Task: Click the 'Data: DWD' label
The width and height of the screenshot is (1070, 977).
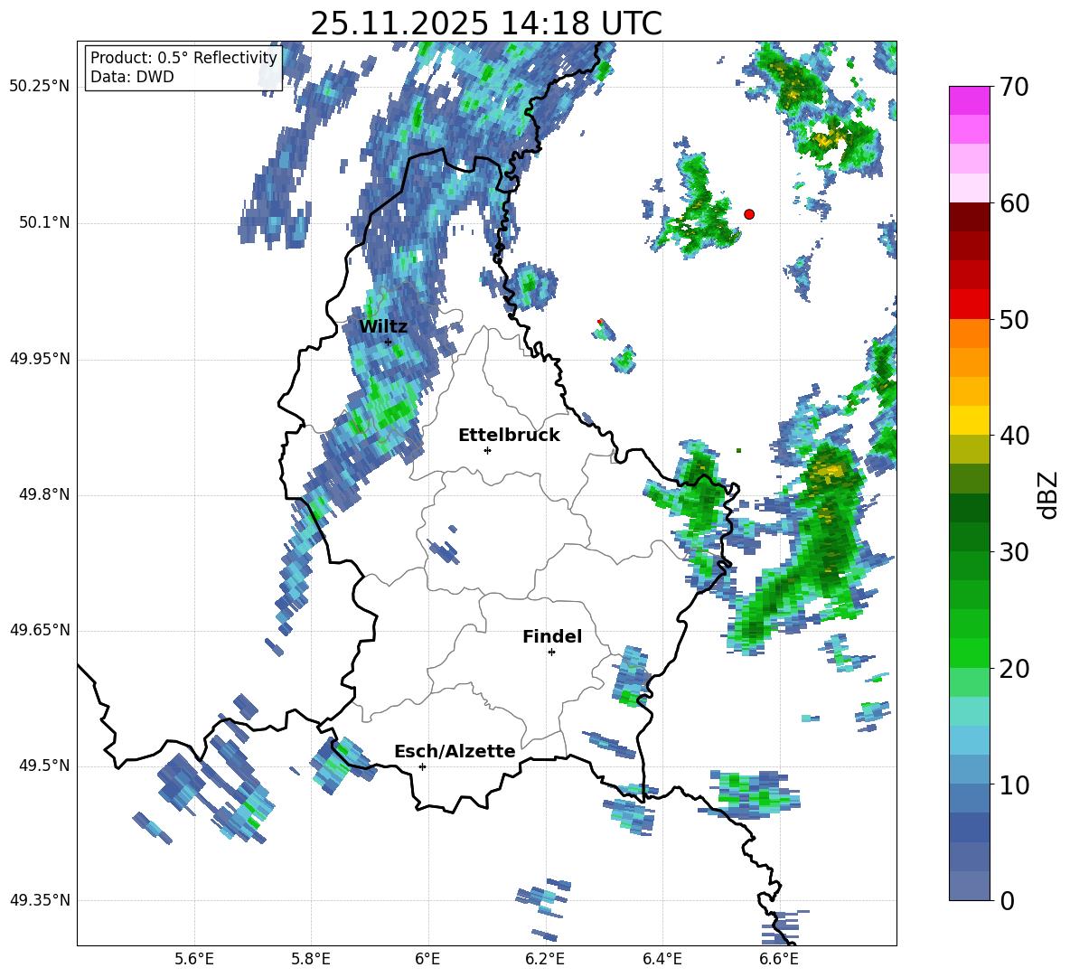Action: click(x=132, y=77)
